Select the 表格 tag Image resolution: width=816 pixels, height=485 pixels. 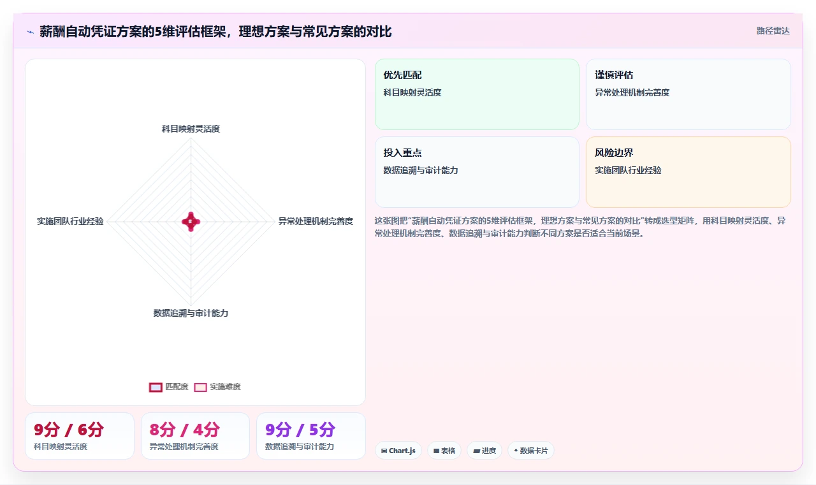(444, 451)
